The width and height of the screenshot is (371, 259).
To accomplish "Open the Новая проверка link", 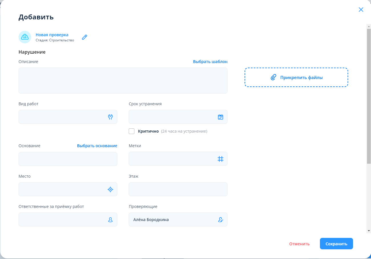I will pyautogui.click(x=52, y=35).
